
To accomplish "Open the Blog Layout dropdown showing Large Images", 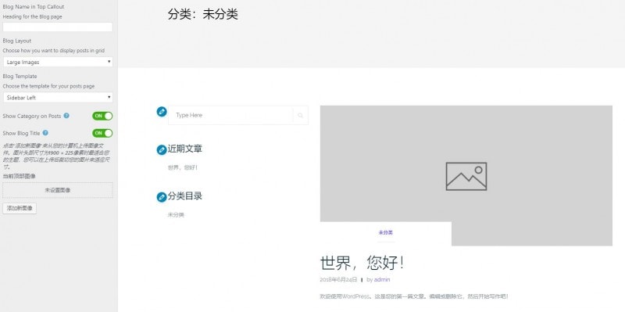I will click(x=58, y=63).
